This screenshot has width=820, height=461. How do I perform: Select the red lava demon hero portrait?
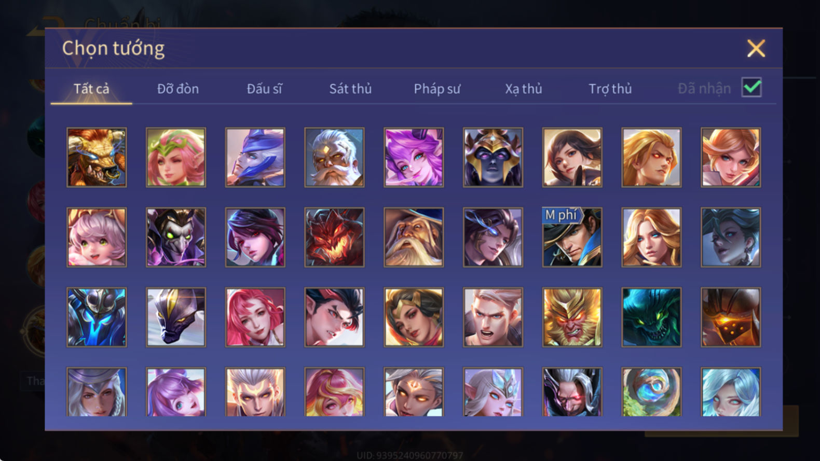pos(334,238)
